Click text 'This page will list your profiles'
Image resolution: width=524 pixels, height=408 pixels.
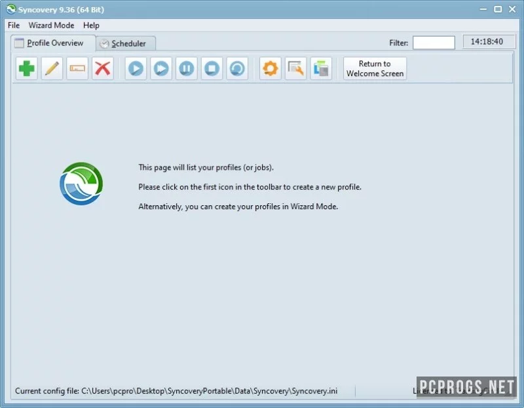coord(206,167)
